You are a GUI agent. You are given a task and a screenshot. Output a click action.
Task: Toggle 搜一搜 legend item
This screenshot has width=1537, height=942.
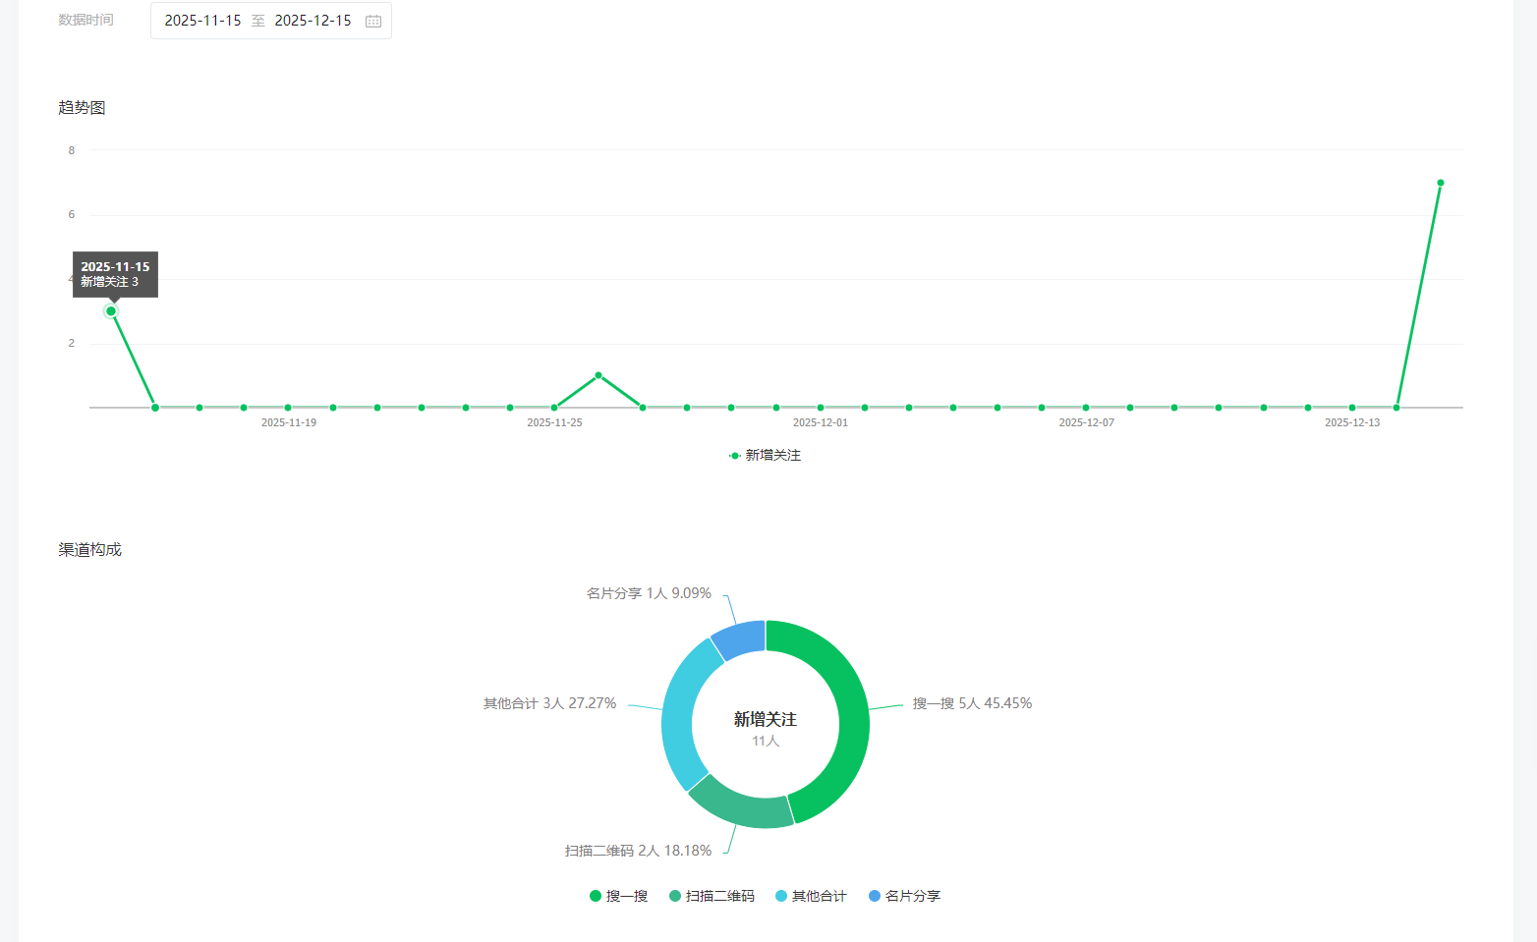pos(618,896)
